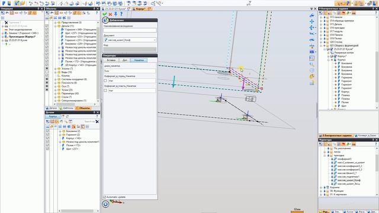Click the red flag icon in the tasks panel toolbar

(x=343, y=13)
